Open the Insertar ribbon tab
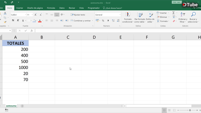Screen dimensions: 201x113 tap(19, 8)
